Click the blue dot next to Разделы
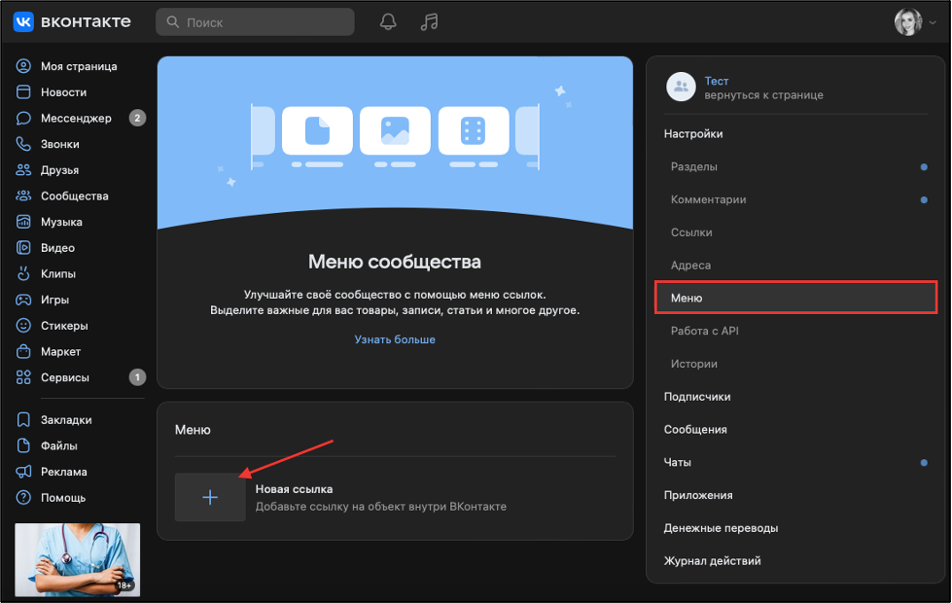The height and width of the screenshot is (603, 952). [x=924, y=167]
